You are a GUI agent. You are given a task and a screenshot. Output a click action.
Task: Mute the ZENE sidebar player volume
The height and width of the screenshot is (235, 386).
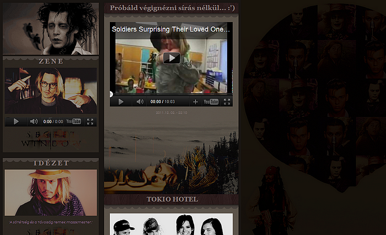pyautogui.click(x=34, y=121)
